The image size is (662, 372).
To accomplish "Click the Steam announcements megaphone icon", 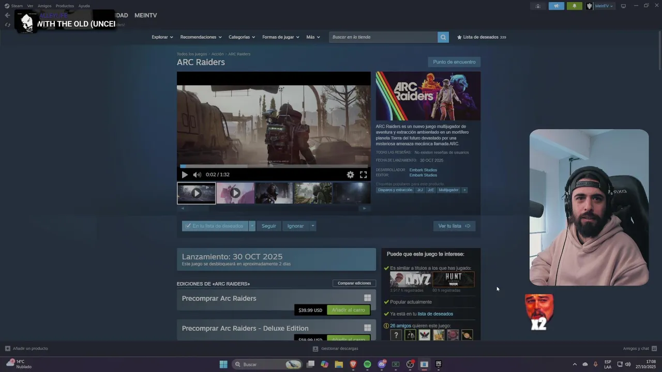I will coord(556,6).
